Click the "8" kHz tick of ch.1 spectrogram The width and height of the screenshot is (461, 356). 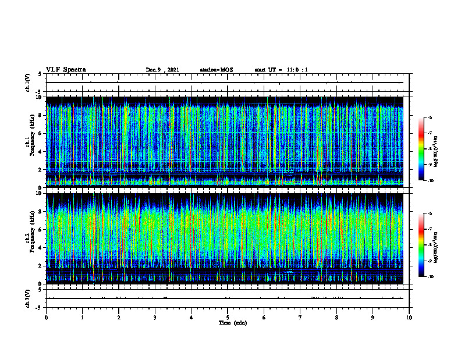click(40, 115)
